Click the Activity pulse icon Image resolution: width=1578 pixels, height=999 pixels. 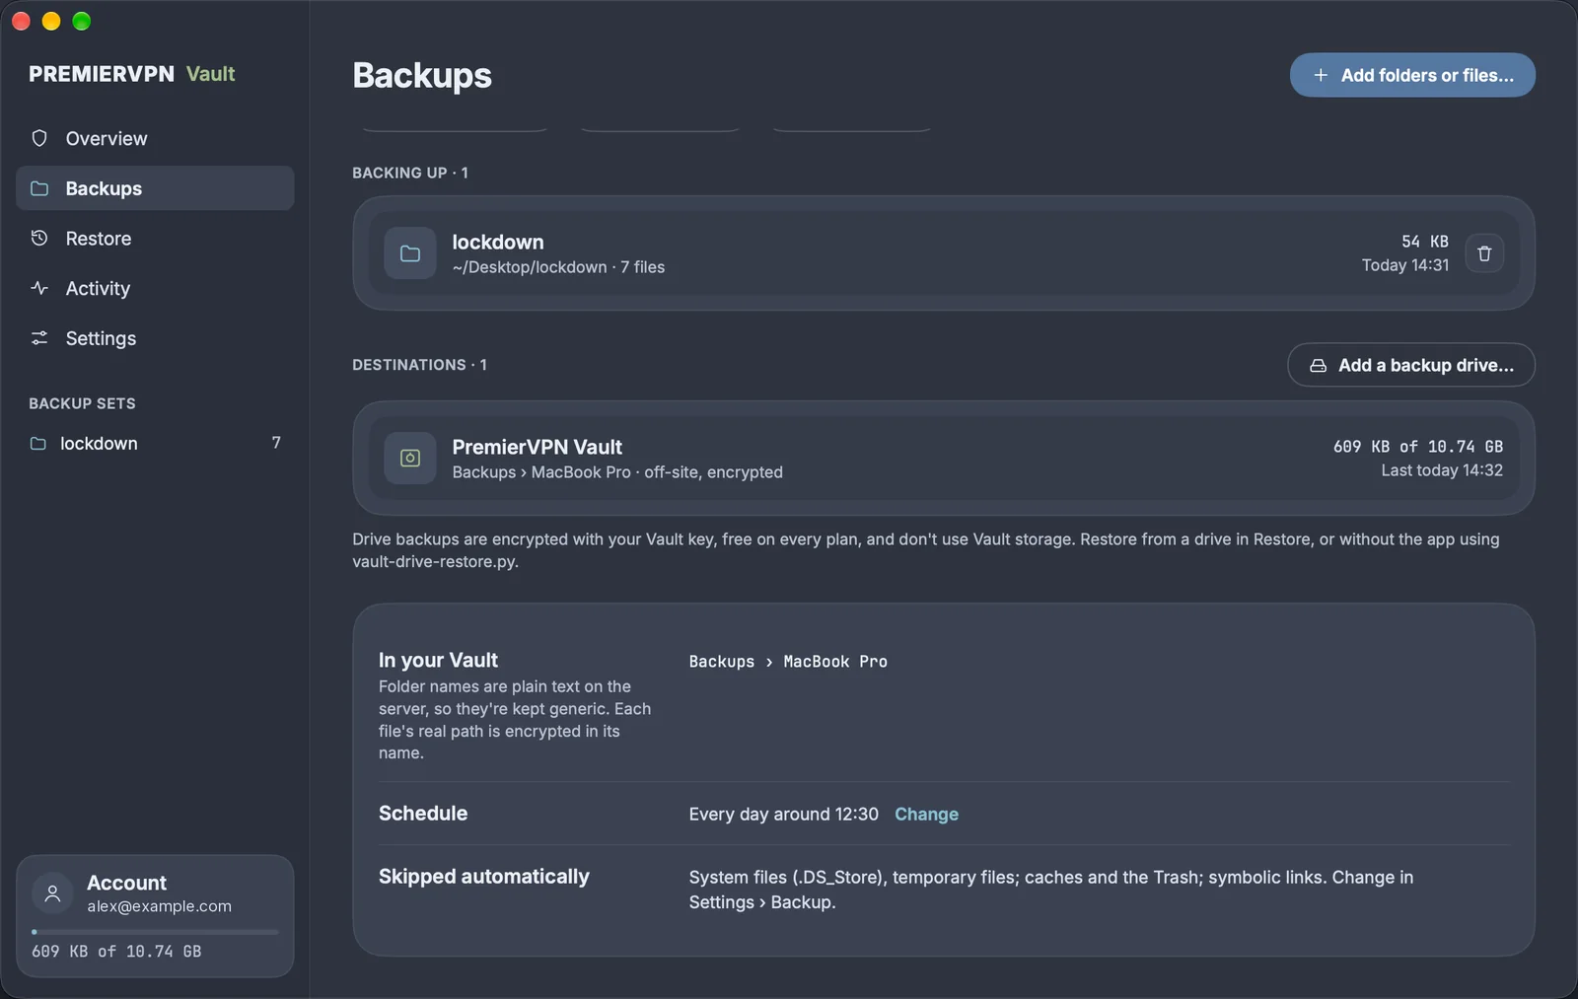coord(39,288)
